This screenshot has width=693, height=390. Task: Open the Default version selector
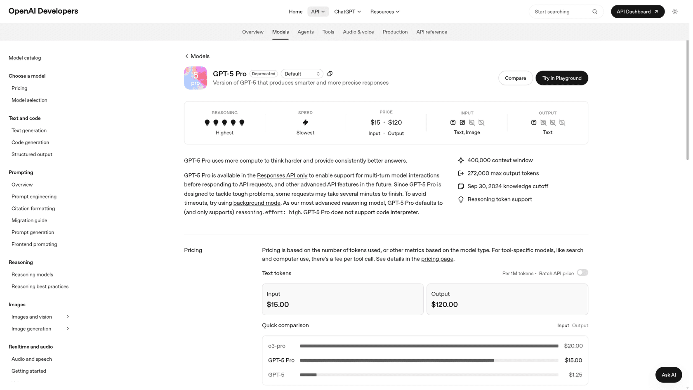coord(302,74)
